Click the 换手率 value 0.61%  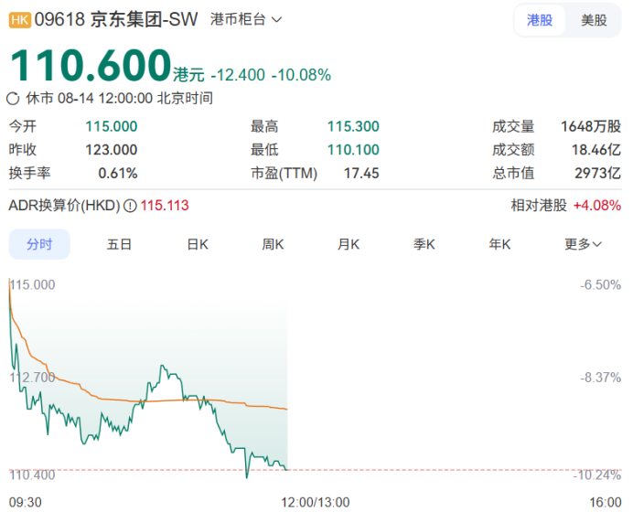pos(118,174)
